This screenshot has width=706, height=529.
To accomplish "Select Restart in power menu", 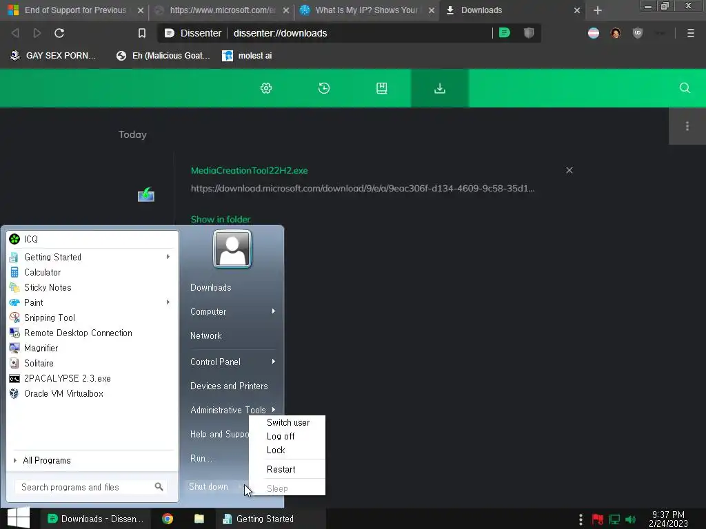I will 281,469.
